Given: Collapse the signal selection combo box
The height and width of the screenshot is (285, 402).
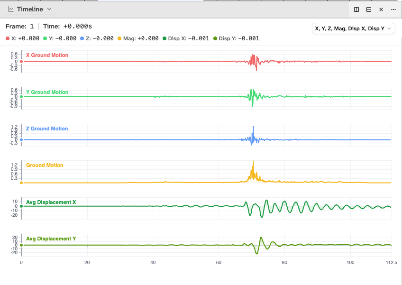Looking at the screenshot, I should [389, 28].
